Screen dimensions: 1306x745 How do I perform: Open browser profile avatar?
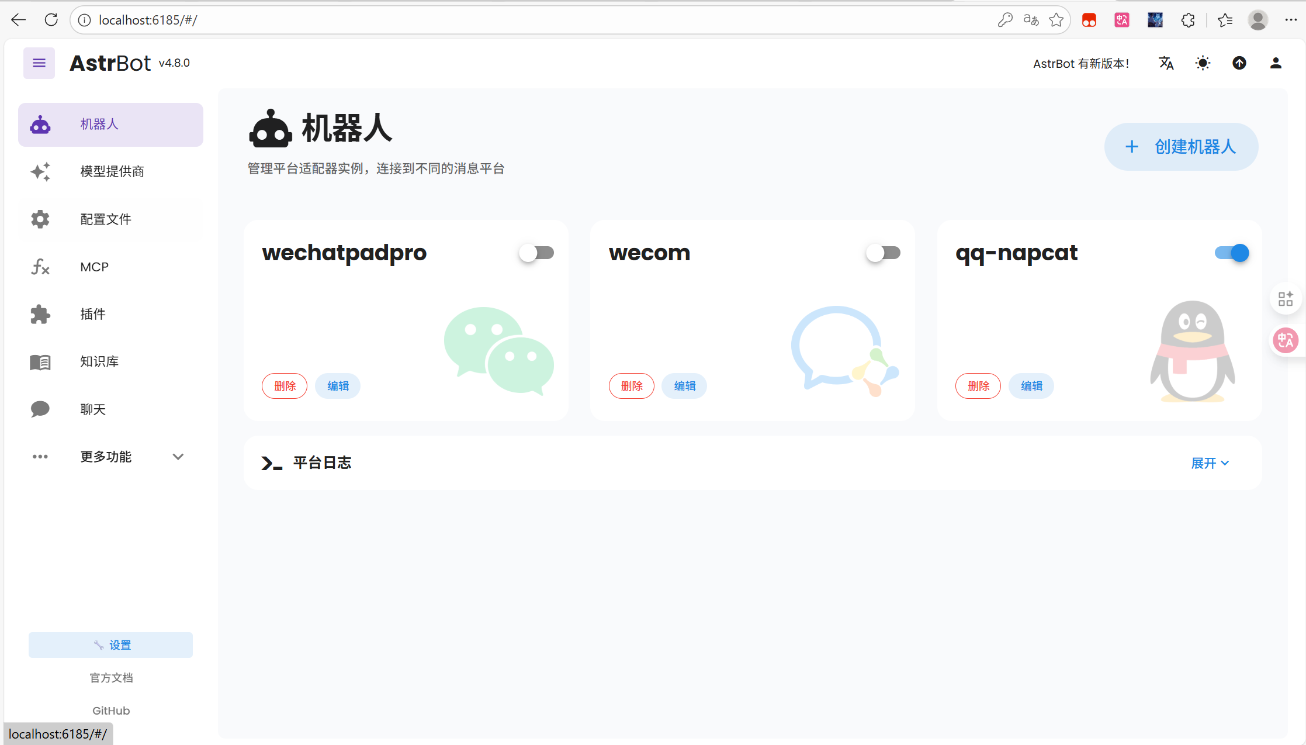click(1258, 20)
